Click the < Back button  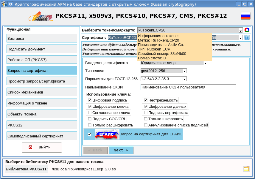pos(96,150)
